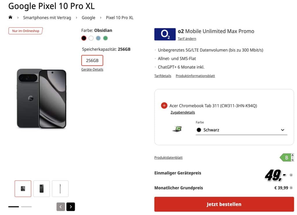Image resolution: width=297 pixels, height=215 pixels.
Task: Click the home icon in breadcrumb
Action: 10,17
